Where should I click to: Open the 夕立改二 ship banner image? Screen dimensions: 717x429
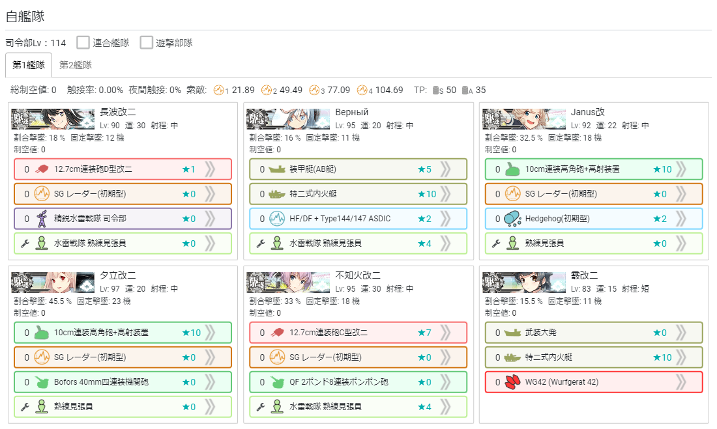[53, 283]
